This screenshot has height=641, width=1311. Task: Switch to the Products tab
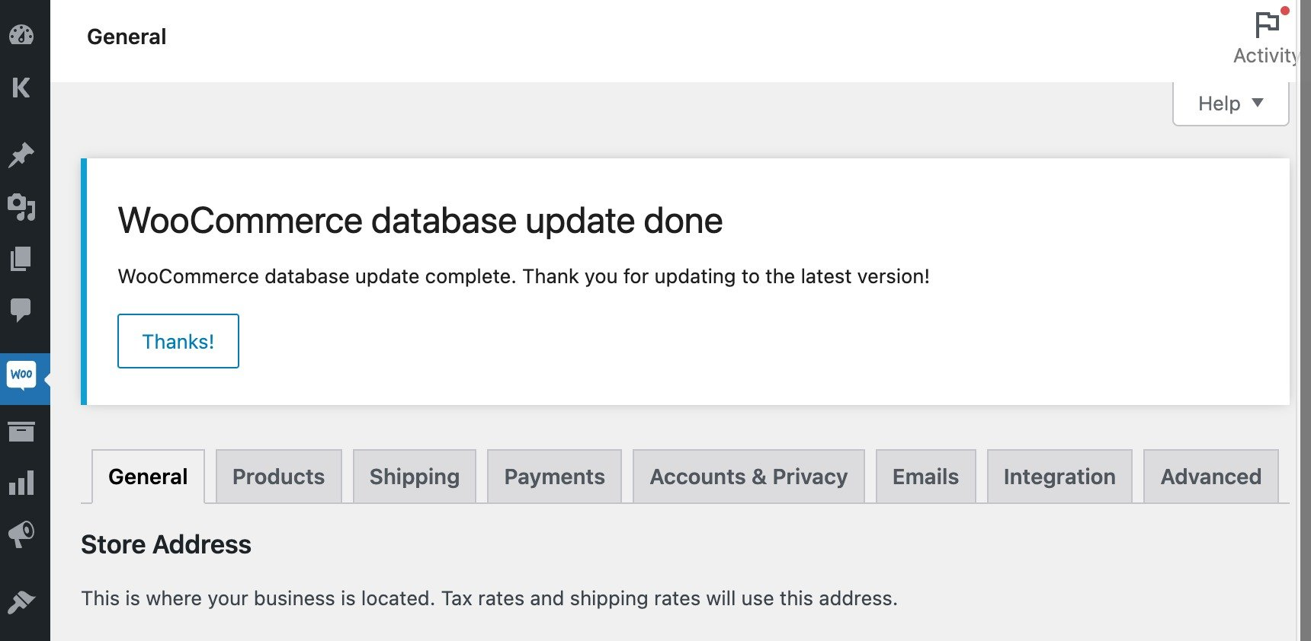point(279,477)
